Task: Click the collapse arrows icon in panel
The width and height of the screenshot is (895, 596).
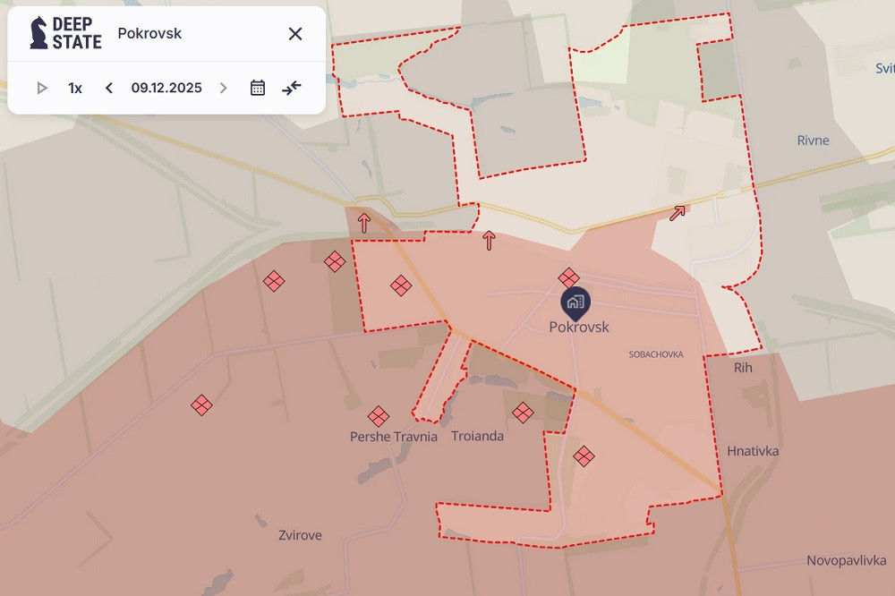Action: pyautogui.click(x=292, y=88)
